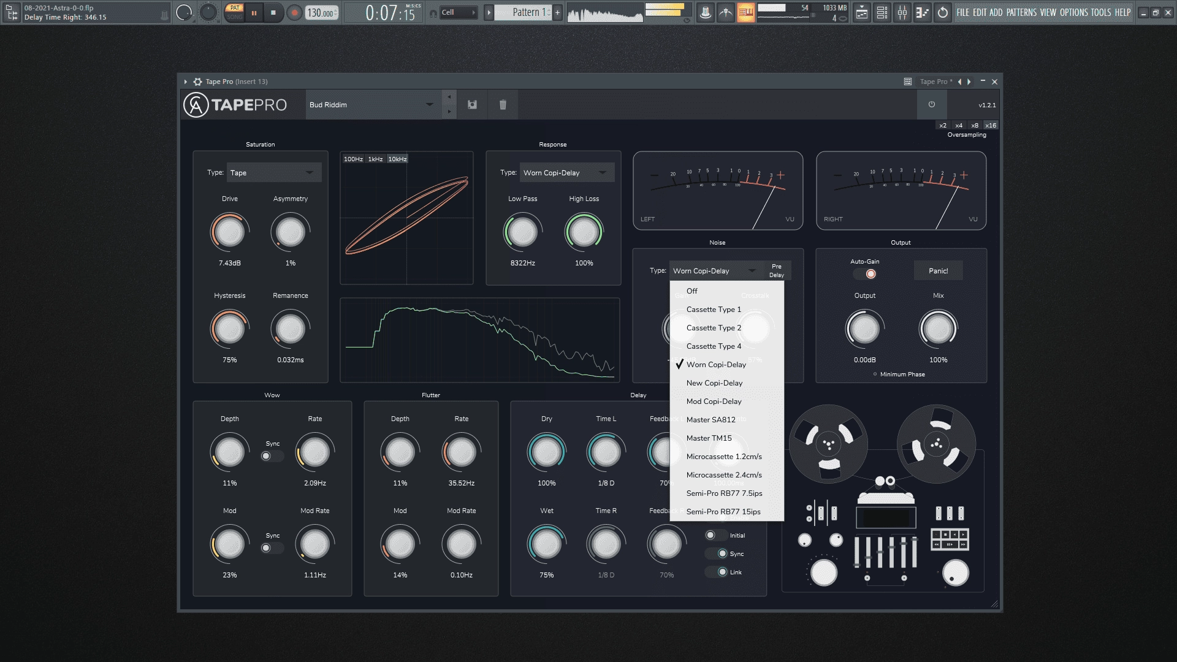This screenshot has height=662, width=1177.
Task: Open the channel rack icon
Action: pos(882,12)
